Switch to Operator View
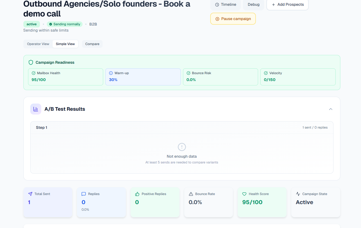 click(38, 44)
